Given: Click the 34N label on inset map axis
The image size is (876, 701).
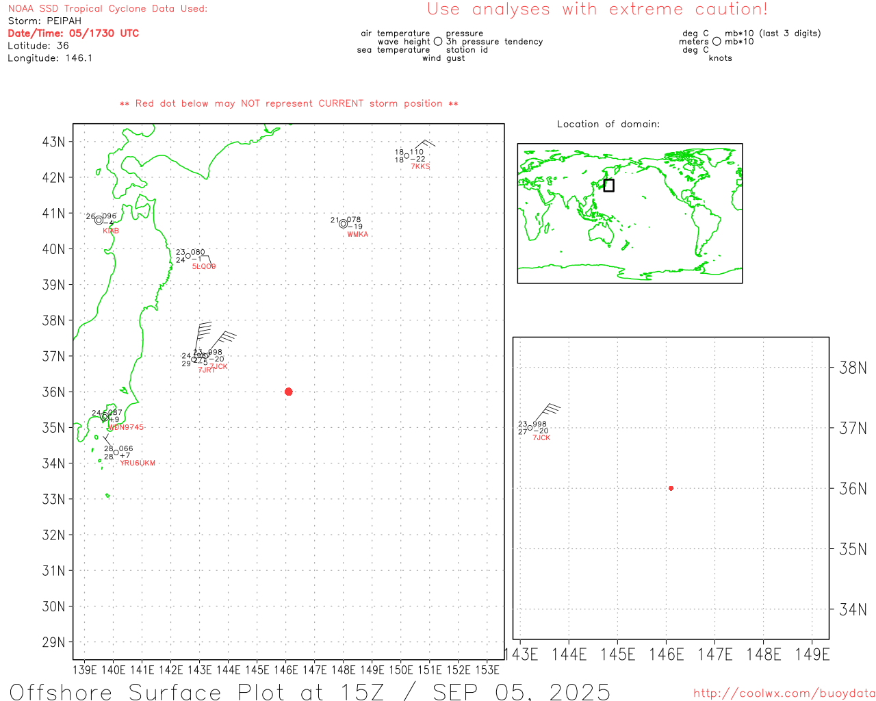Looking at the screenshot, I should pyautogui.click(x=853, y=609).
